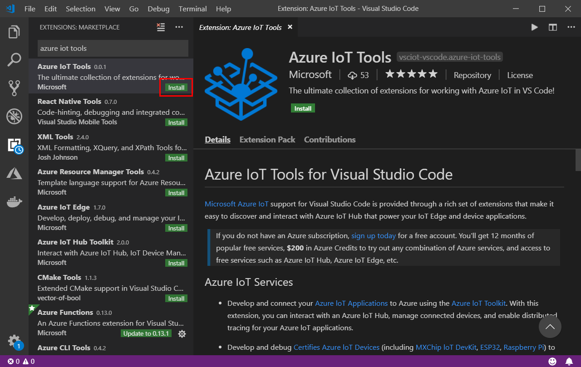Open the Explorer view in activity bar
Viewport: 581px width, 367px height.
[14, 32]
